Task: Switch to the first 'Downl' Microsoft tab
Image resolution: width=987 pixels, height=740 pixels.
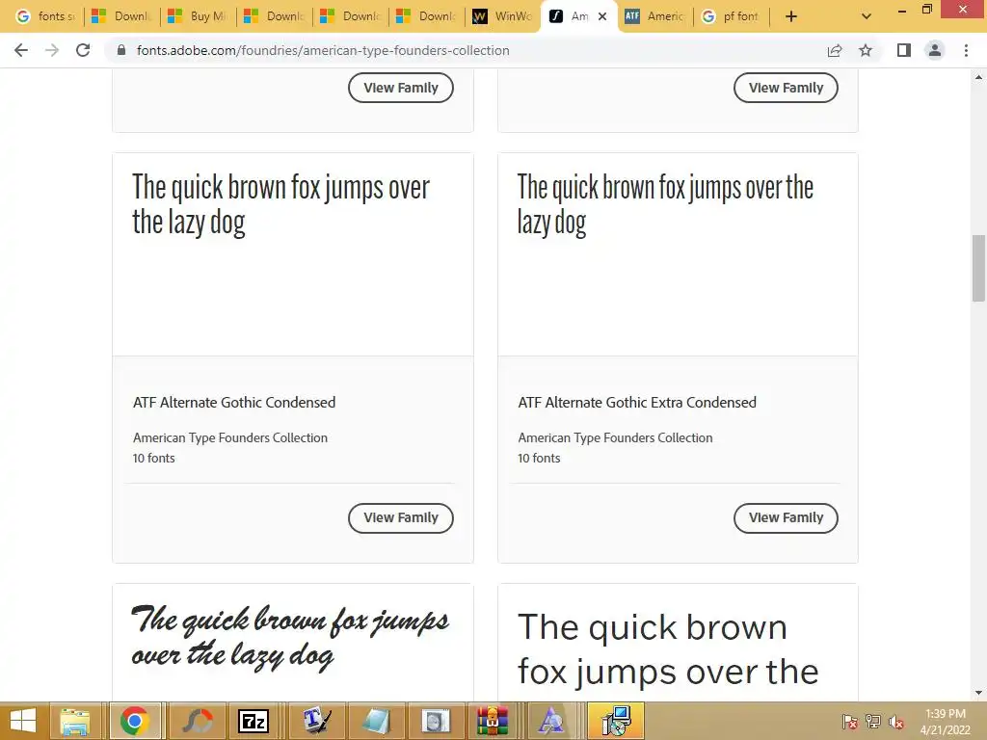Action: click(x=121, y=16)
